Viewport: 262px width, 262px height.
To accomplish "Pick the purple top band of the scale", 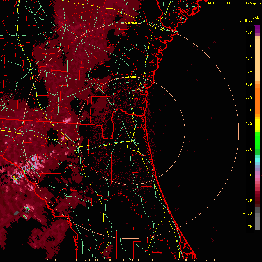I will (x=257, y=29).
